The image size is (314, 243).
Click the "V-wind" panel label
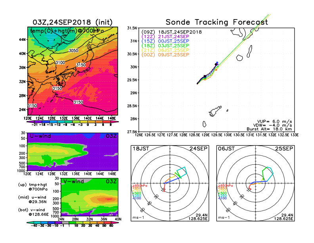73,181
